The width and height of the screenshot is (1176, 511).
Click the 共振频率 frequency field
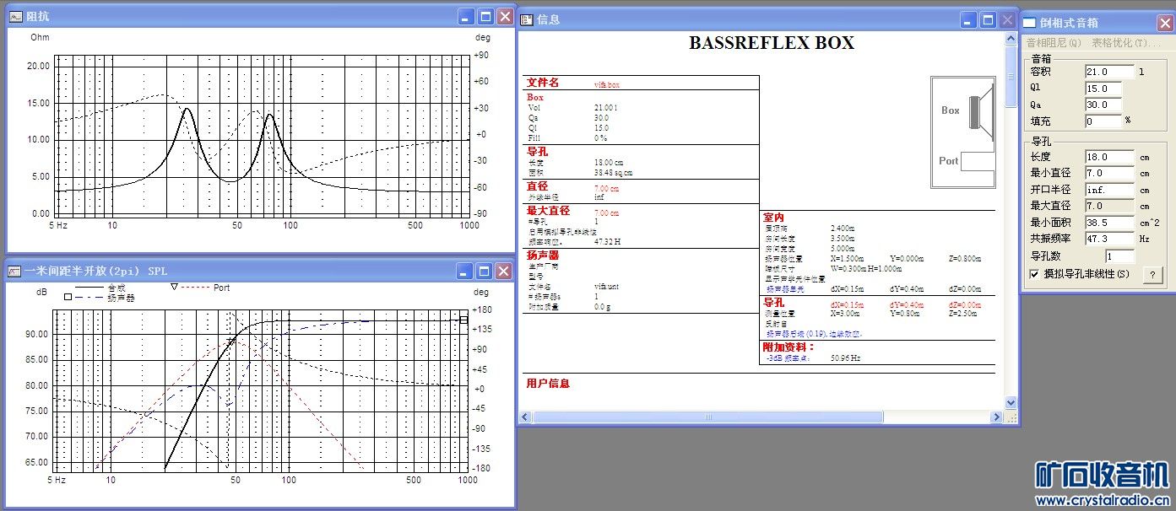click(x=1109, y=239)
